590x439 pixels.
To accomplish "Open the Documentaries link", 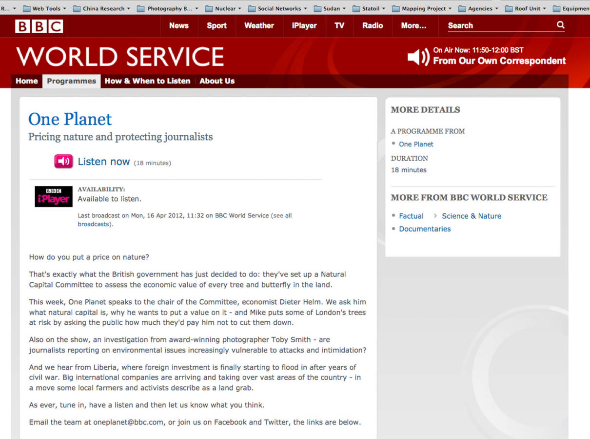I will coord(425,229).
